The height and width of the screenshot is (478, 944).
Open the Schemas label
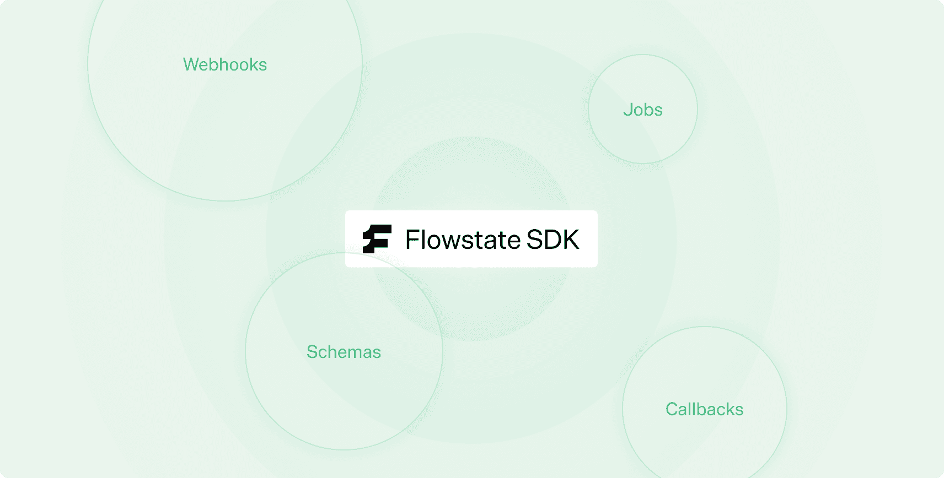pos(344,352)
